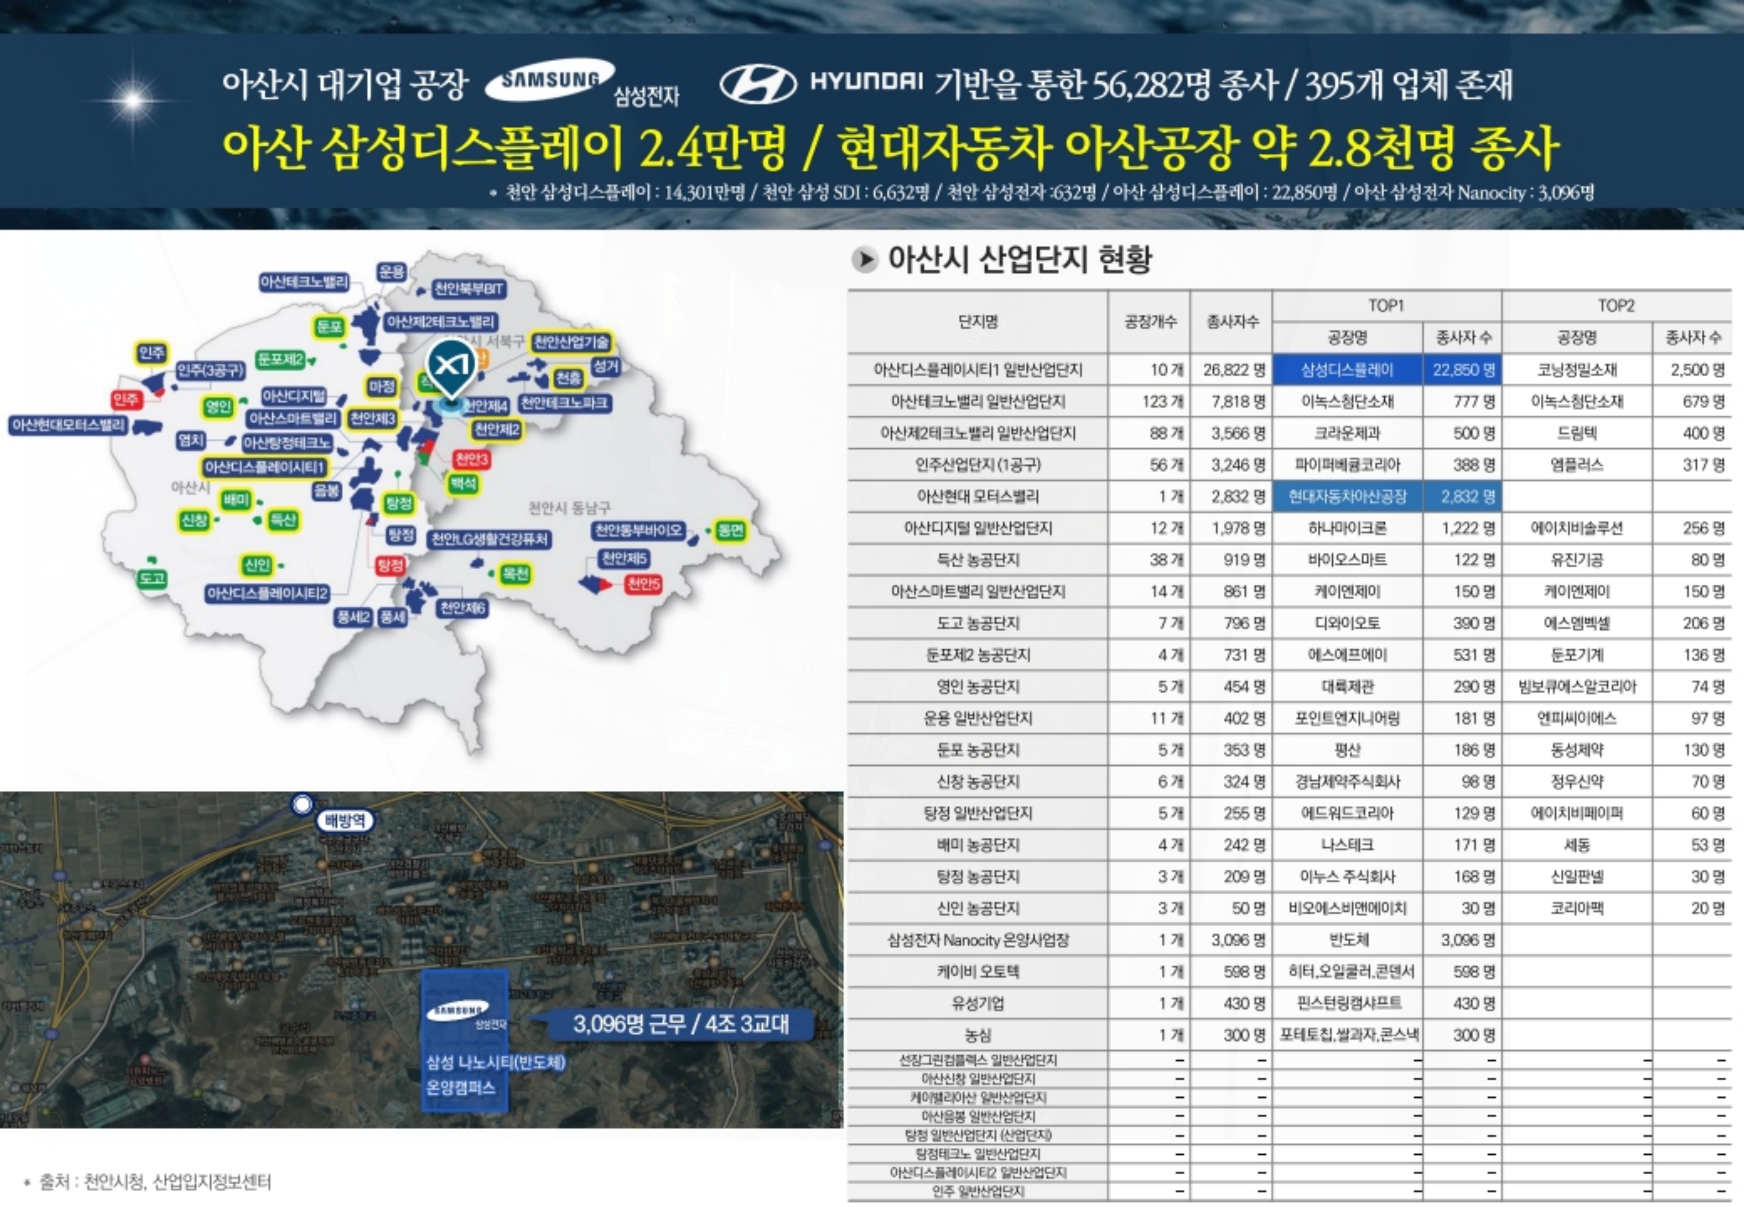The width and height of the screenshot is (1744, 1207).
Task: Click the 배방역 station circle marker
Action: coord(302,804)
